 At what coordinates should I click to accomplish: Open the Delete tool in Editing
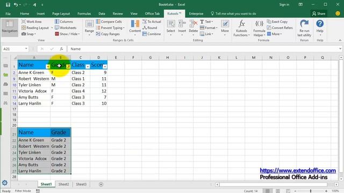click(193, 27)
